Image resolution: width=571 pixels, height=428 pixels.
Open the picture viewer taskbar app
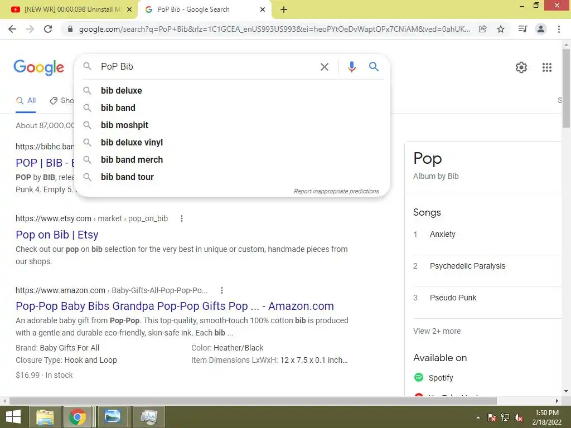(x=113, y=417)
